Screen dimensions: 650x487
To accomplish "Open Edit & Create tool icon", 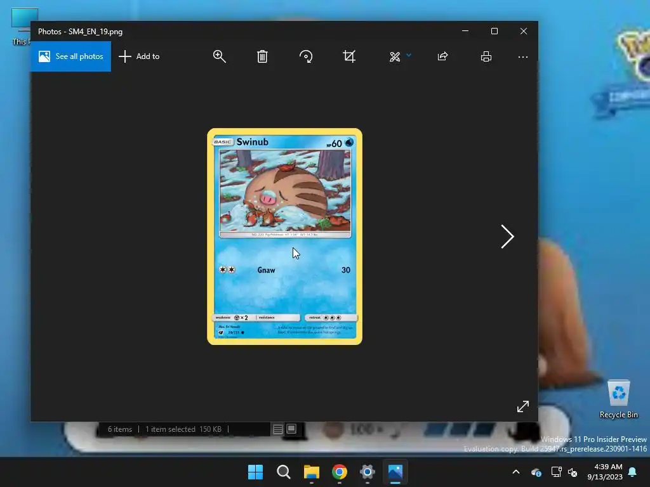I will [395, 56].
